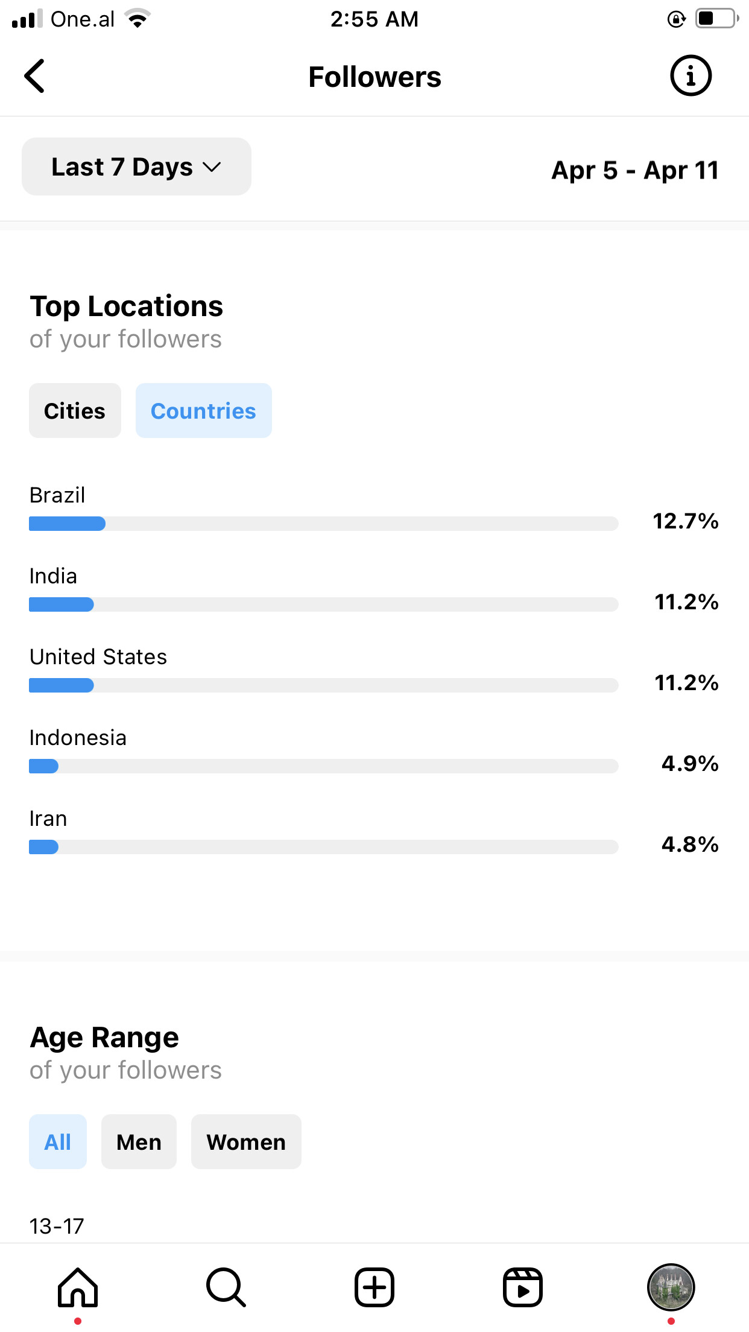
Task: Open the profile picture tab
Action: (671, 1287)
